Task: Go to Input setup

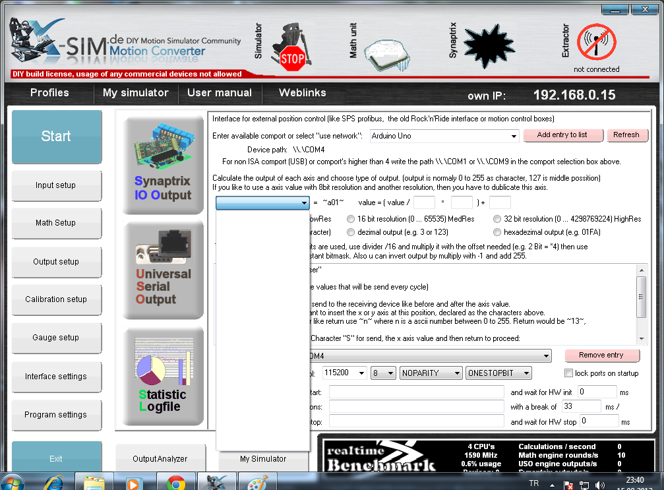Action: 56,185
